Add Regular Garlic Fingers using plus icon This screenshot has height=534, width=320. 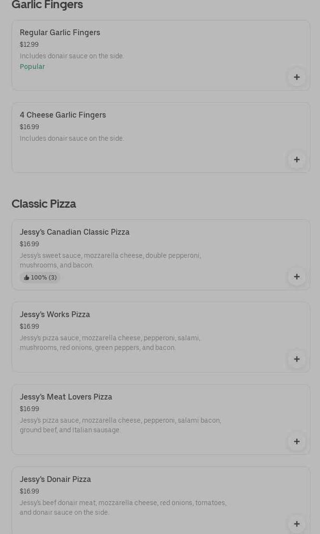[x=297, y=77]
